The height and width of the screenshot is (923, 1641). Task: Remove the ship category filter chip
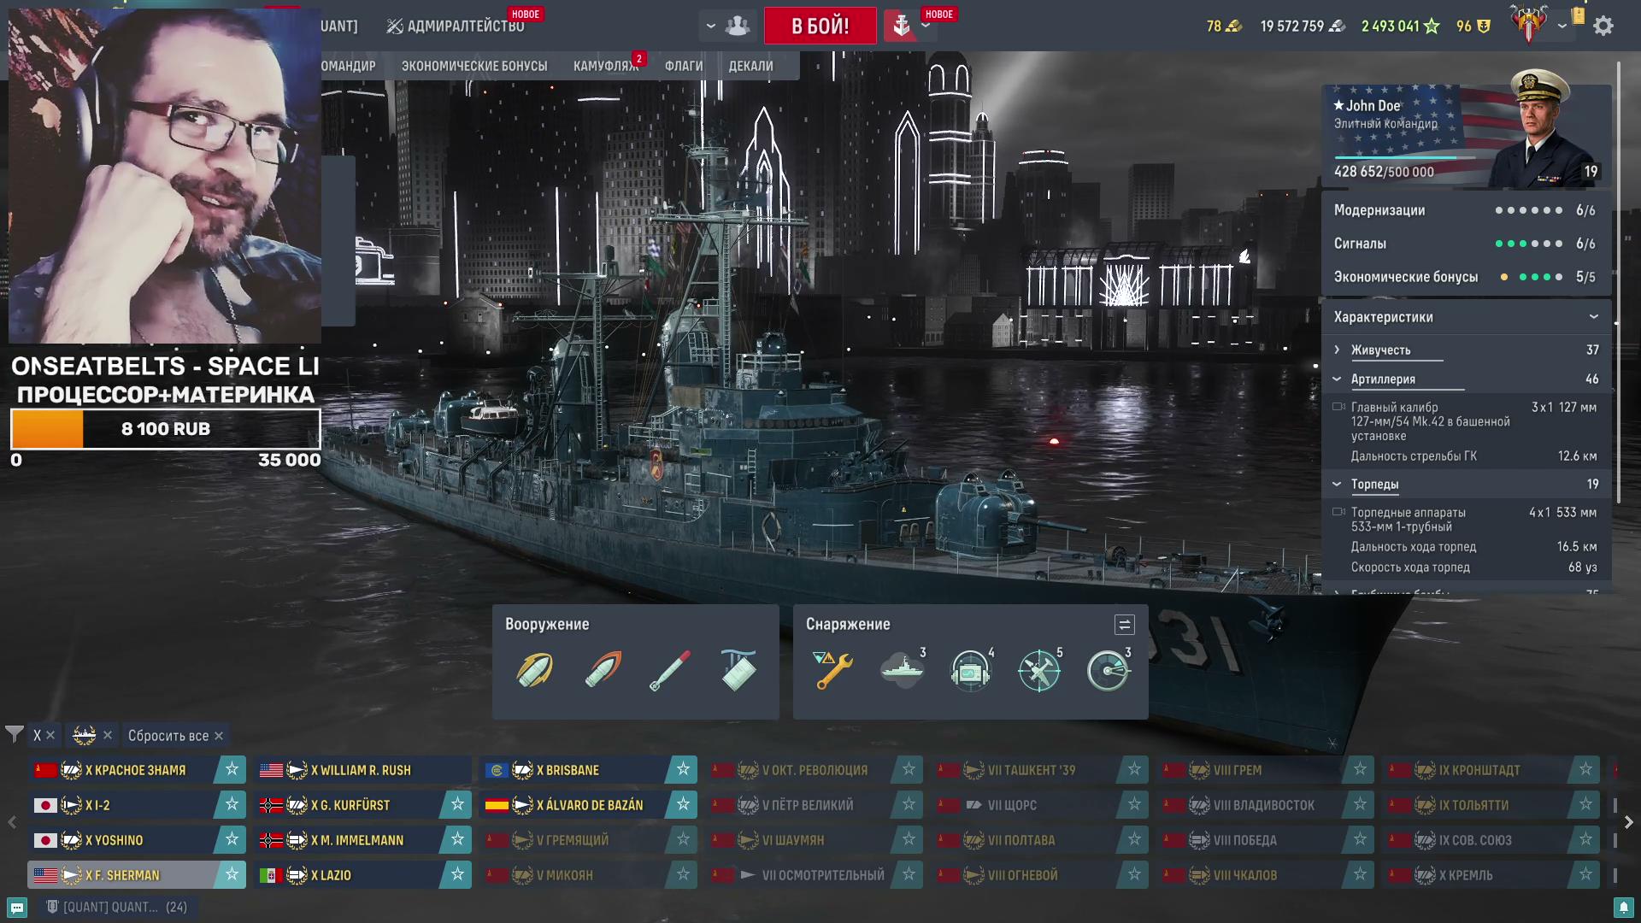pyautogui.click(x=107, y=735)
